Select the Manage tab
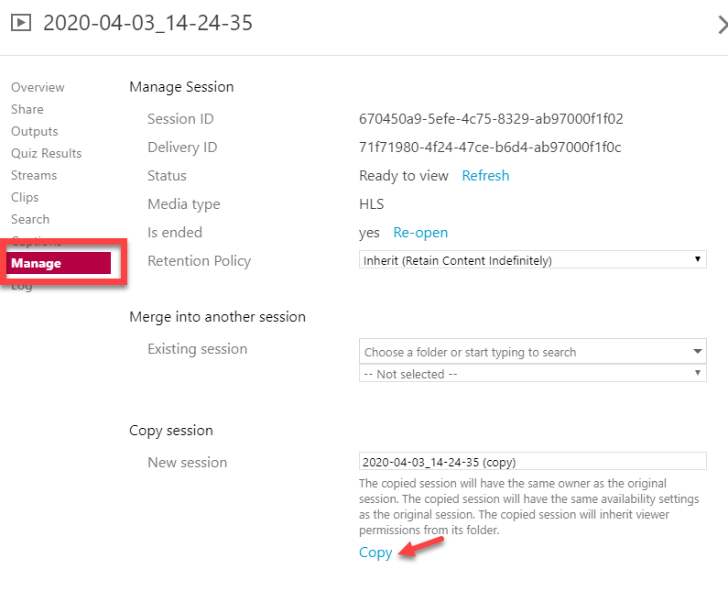This screenshot has width=728, height=591. coord(37,263)
